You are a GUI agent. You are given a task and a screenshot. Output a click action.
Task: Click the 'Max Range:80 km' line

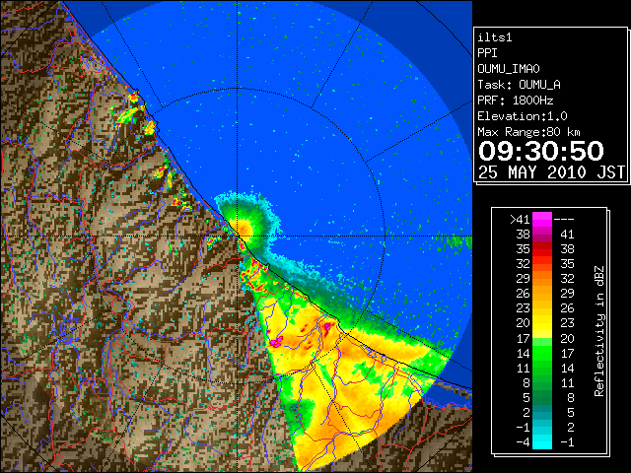[528, 132]
